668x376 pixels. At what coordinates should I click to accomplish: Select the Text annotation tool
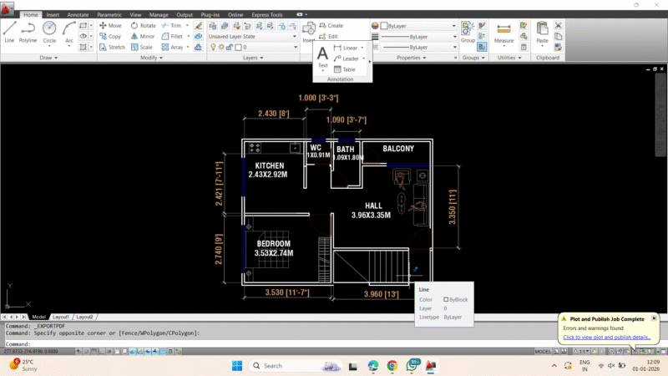coord(323,57)
